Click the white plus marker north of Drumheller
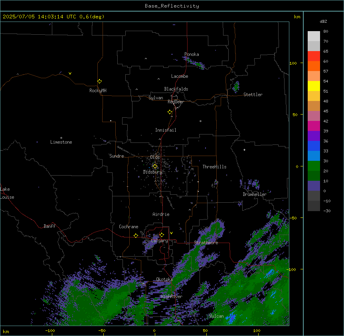The width and height of the screenshot is (344, 336). click(244, 150)
